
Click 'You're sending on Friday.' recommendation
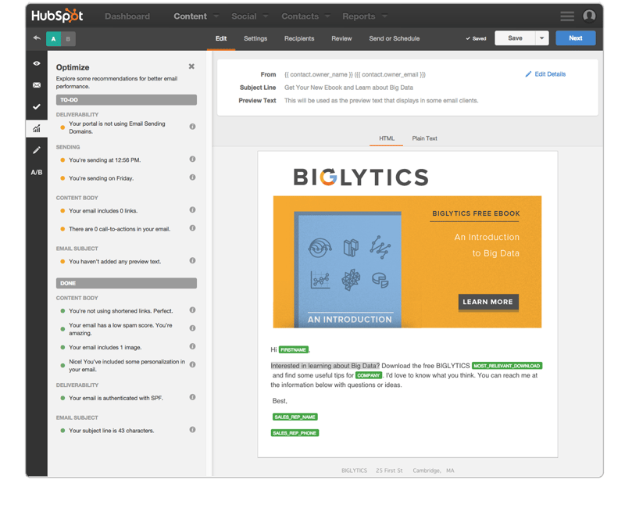pos(102,178)
